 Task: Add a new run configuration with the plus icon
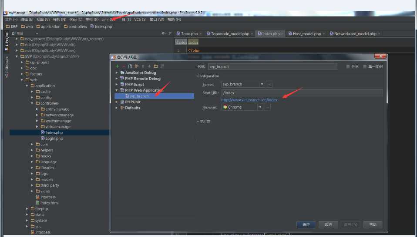(x=117, y=66)
